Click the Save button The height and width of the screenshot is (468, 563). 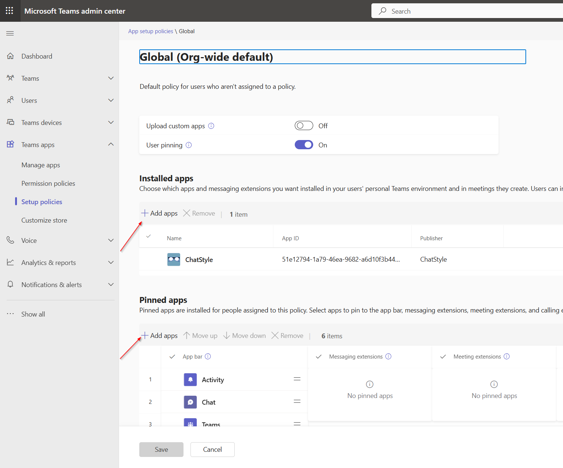point(161,450)
